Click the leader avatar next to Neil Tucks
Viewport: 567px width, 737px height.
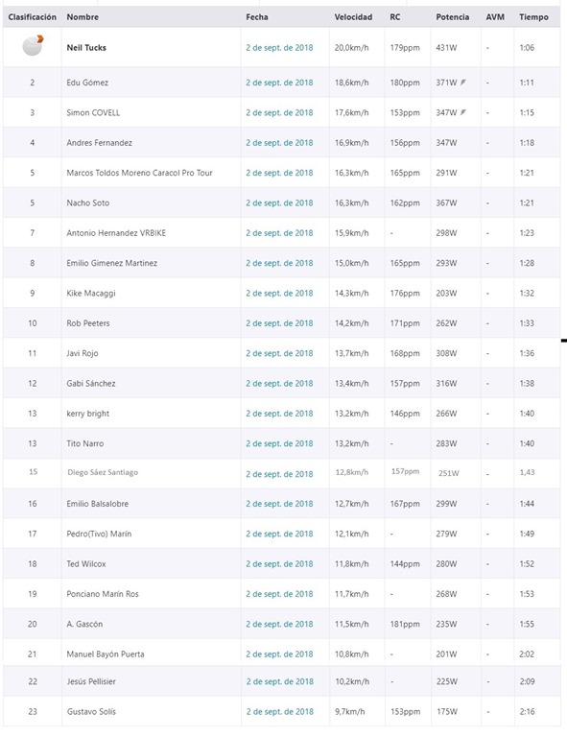[33, 46]
